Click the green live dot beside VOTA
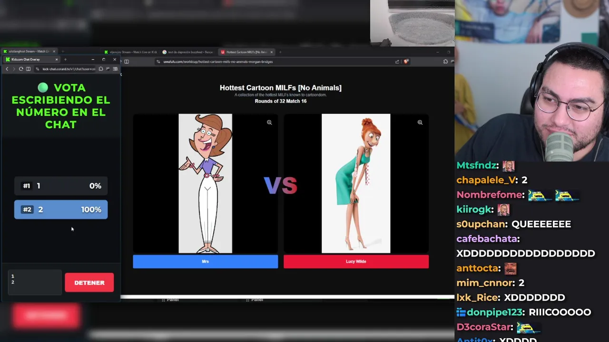 pos(43,87)
